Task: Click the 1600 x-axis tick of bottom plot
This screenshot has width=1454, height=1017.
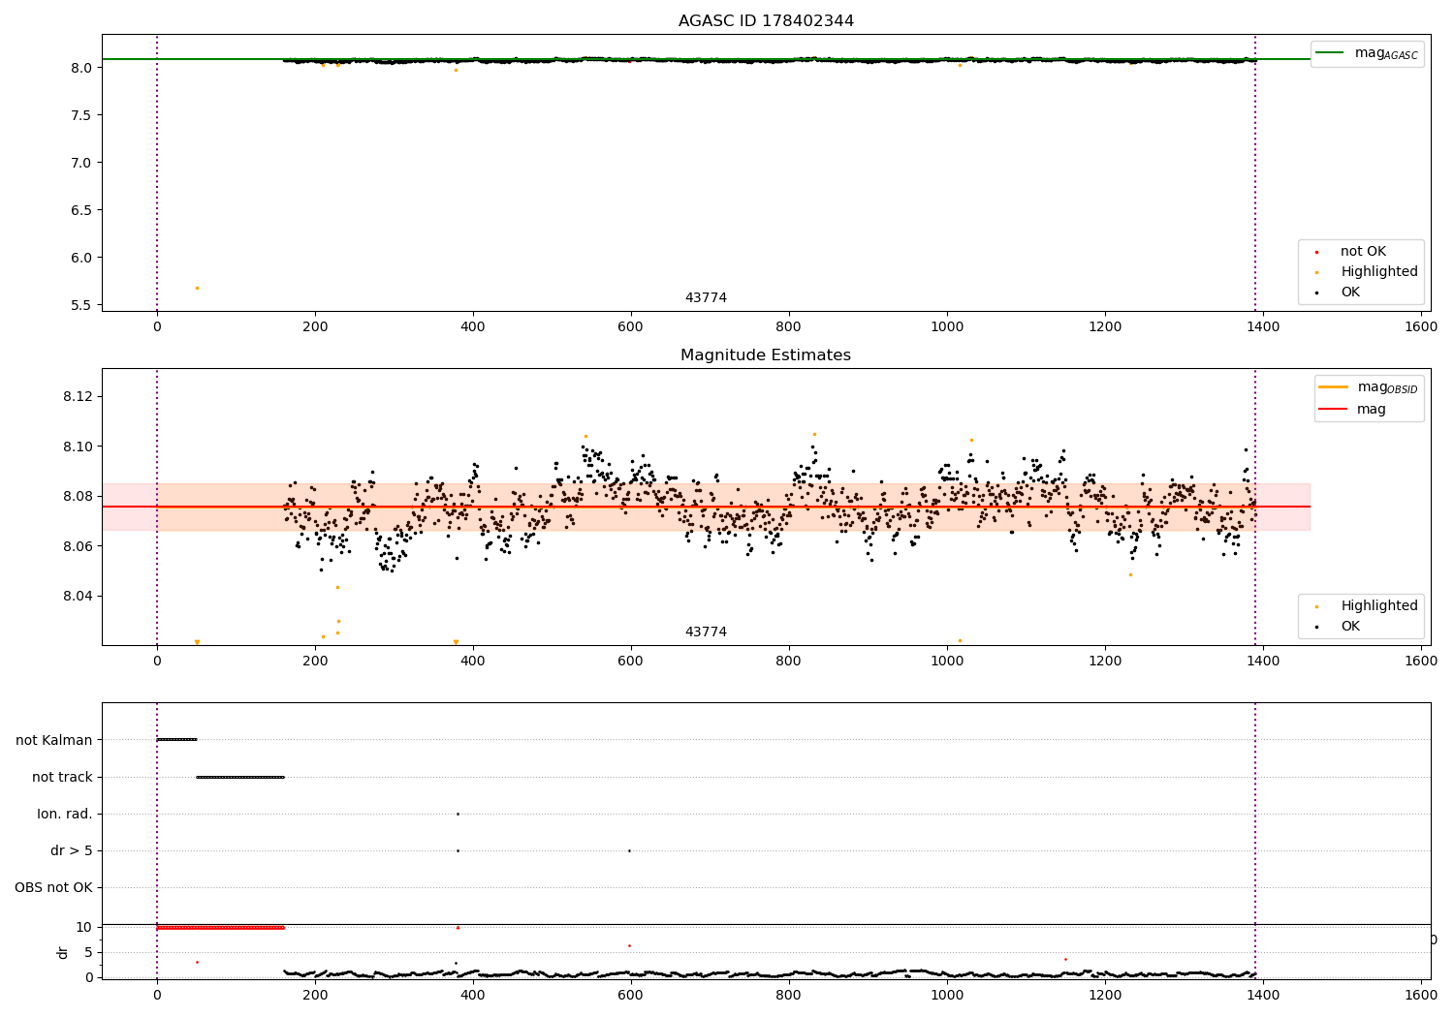Action: coord(1421,995)
